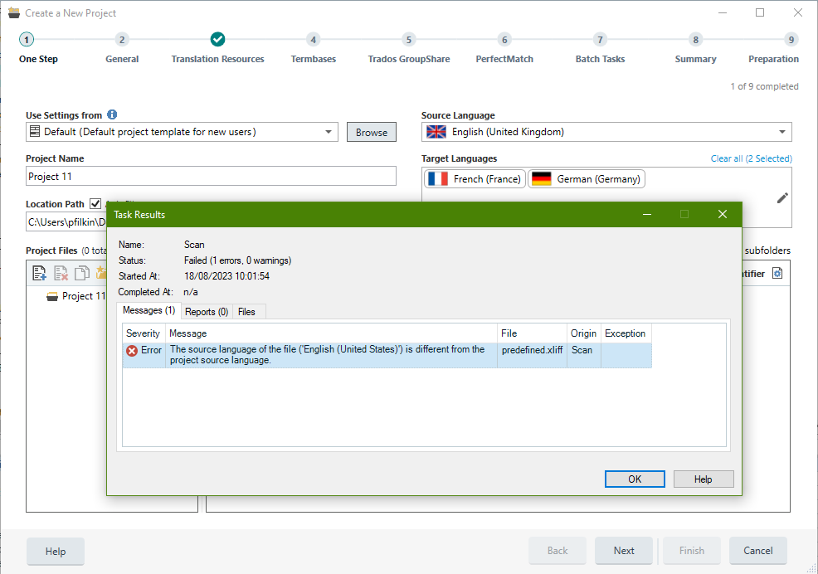Select the source language error message text
This screenshot has width=818, height=574.
[x=327, y=355]
